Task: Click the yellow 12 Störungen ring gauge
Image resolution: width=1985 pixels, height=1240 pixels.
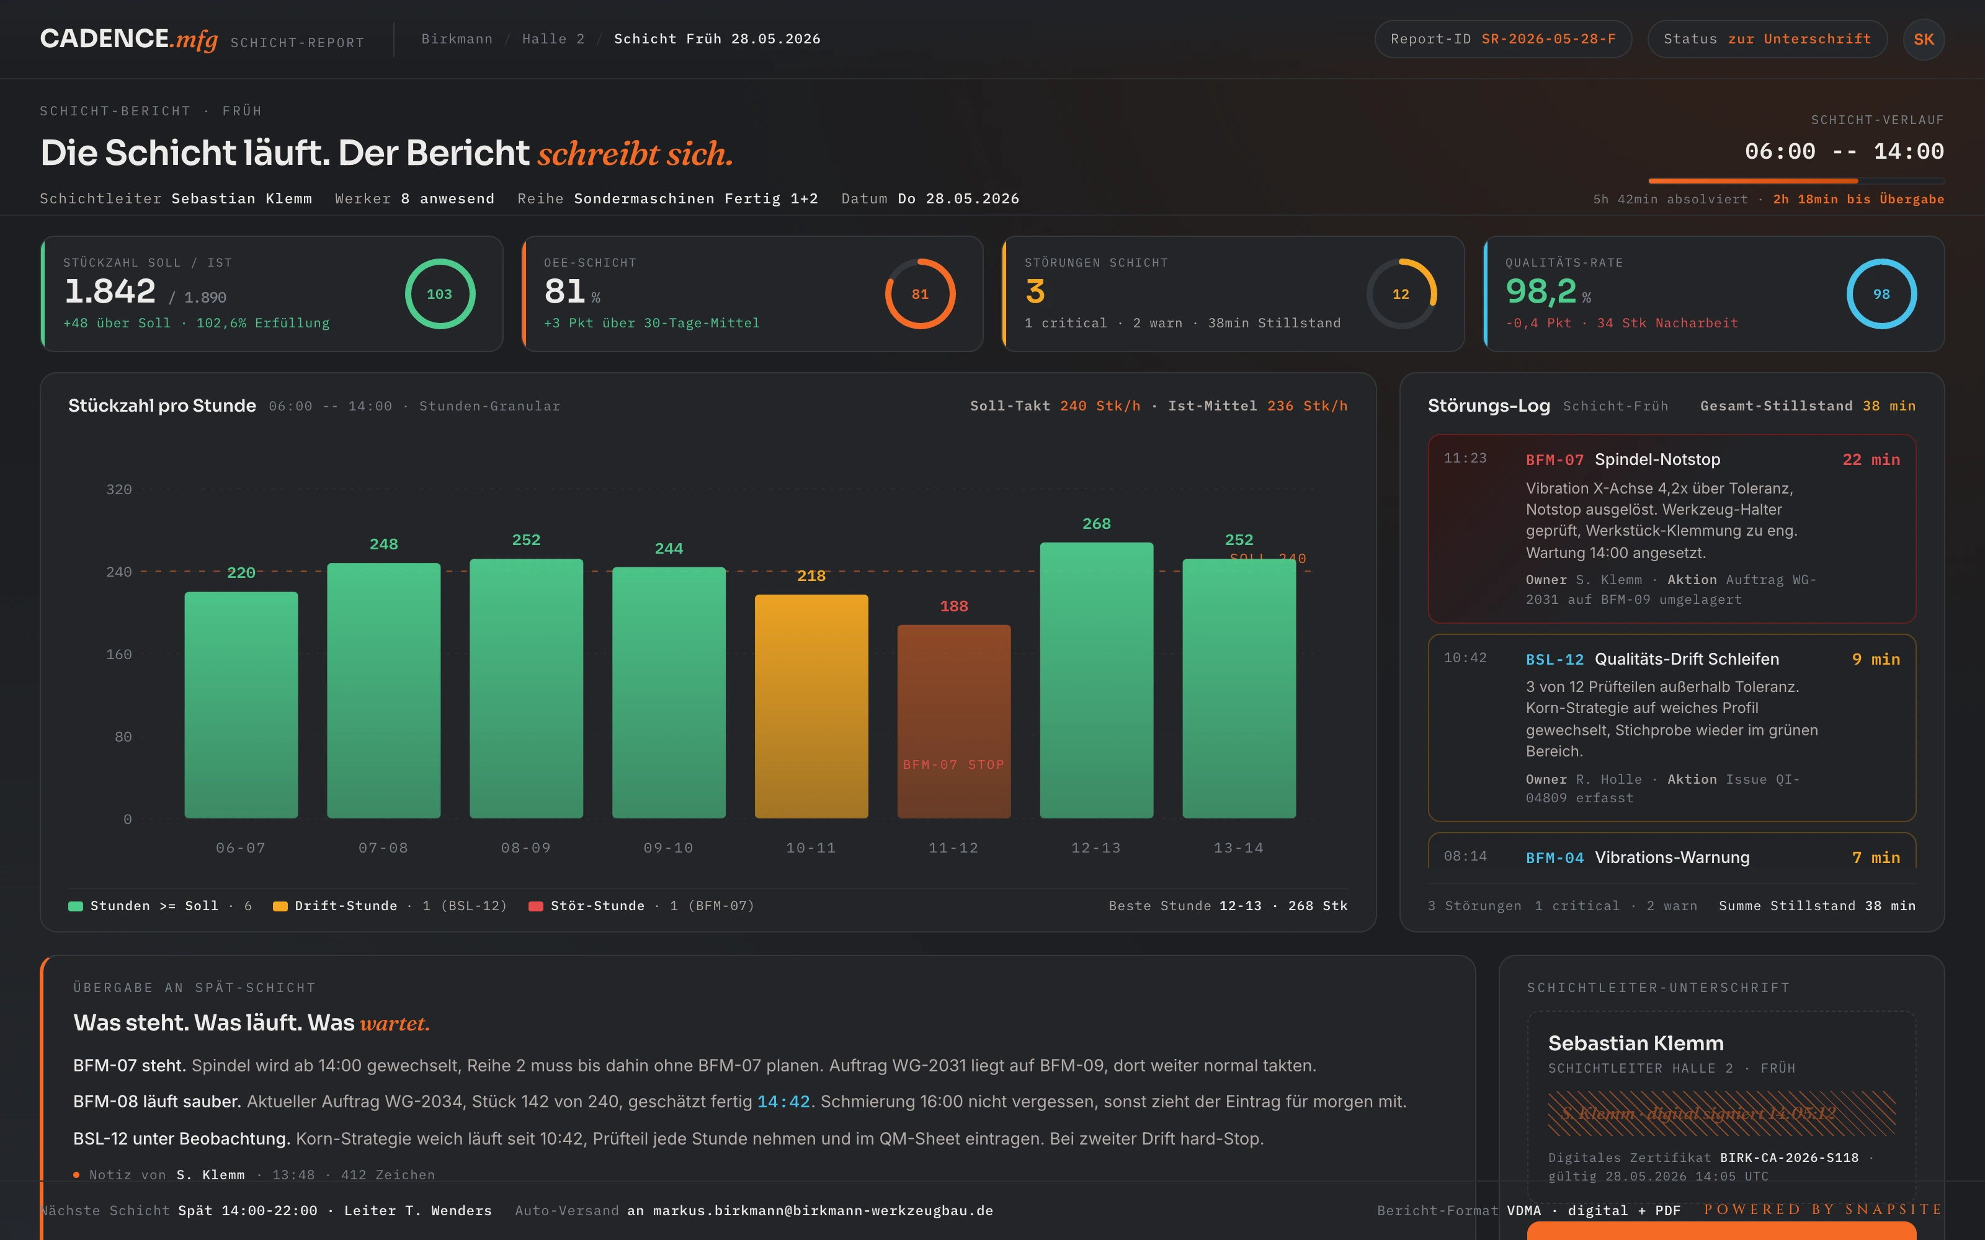Action: [1401, 294]
